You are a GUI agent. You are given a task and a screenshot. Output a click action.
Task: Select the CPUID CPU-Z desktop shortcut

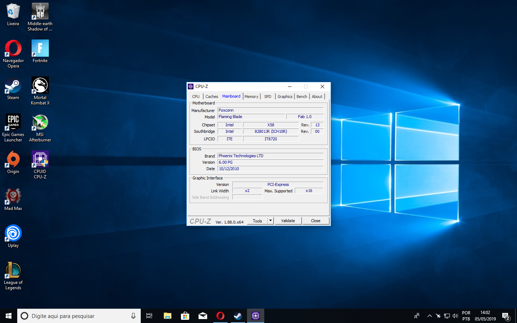[x=40, y=165]
